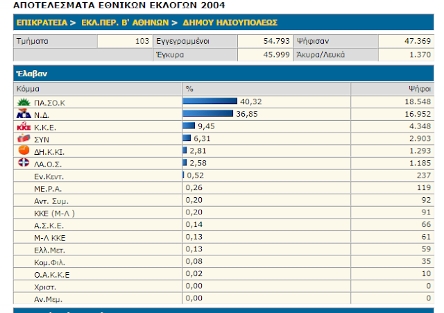Image resolution: width=444 pixels, height=313 pixels.
Task: Click the Έγκυρα label
Action: click(170, 55)
